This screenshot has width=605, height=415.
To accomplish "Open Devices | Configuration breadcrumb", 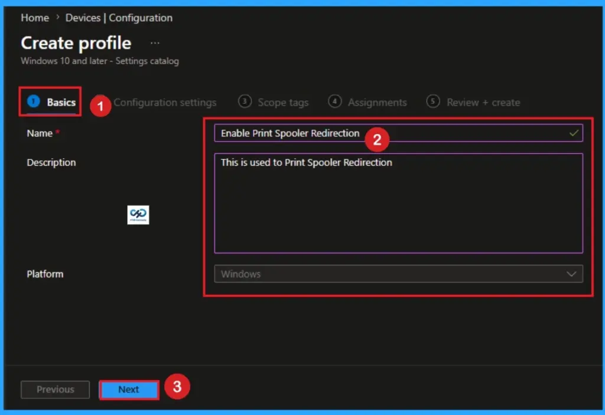I will click(x=119, y=18).
